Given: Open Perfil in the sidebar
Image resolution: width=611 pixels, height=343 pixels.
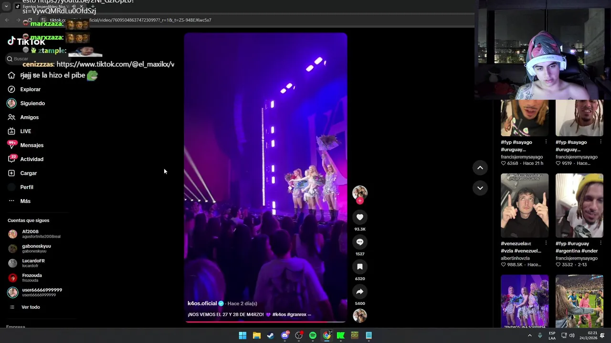Looking at the screenshot, I should coord(21,187).
